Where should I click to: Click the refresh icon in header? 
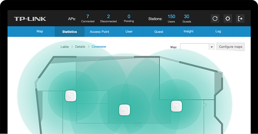(215, 19)
